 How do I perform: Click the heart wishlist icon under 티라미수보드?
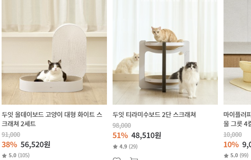coord(117,159)
